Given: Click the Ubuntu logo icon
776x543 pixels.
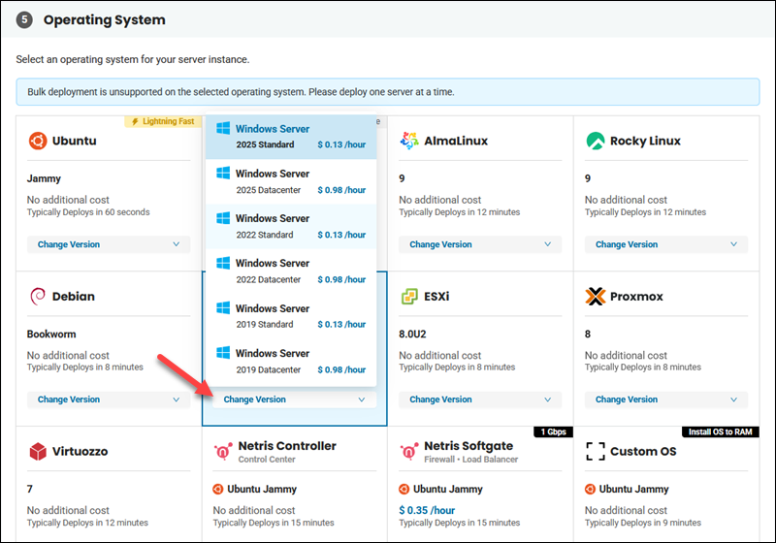Looking at the screenshot, I should [x=38, y=141].
